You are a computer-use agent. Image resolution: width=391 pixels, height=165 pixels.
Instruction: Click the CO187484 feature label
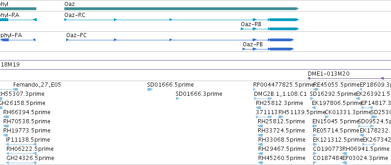[x=328, y=158]
